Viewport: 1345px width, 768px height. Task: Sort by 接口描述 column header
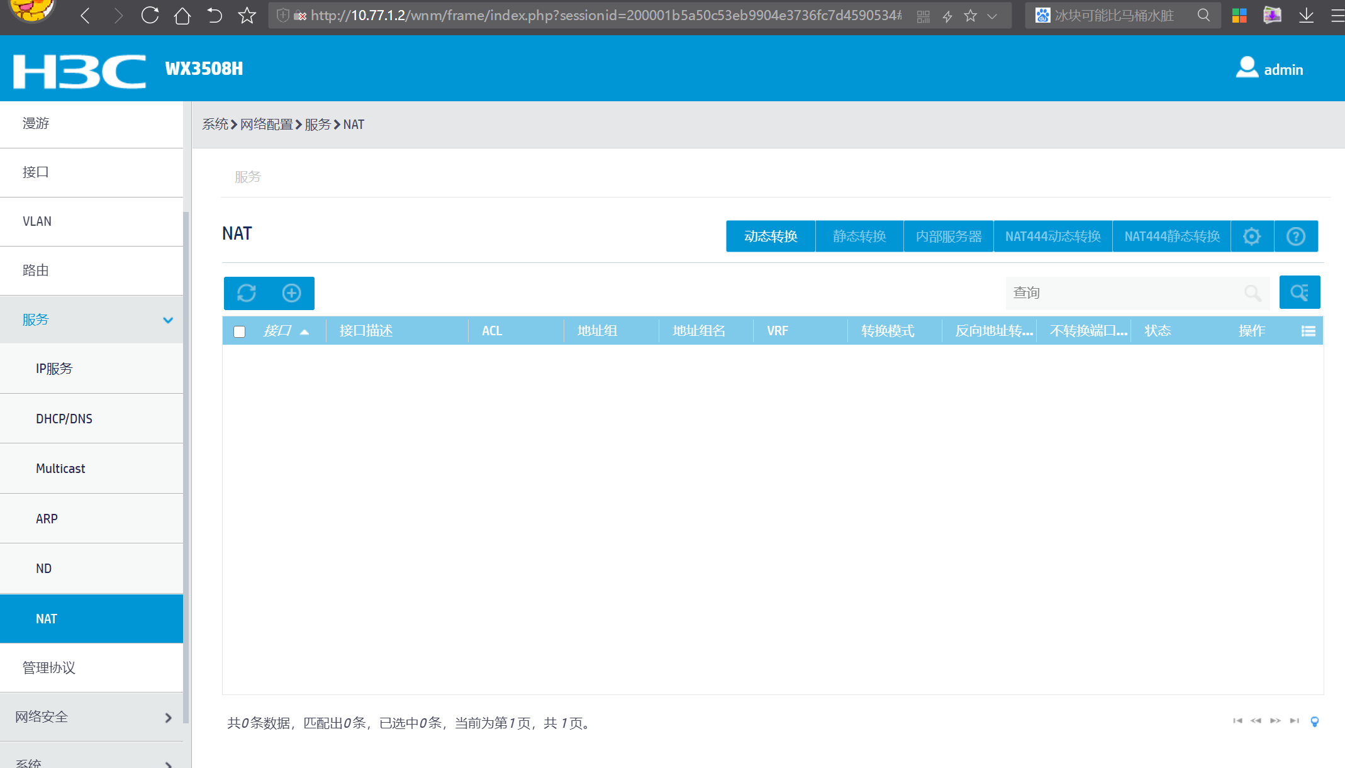click(366, 331)
